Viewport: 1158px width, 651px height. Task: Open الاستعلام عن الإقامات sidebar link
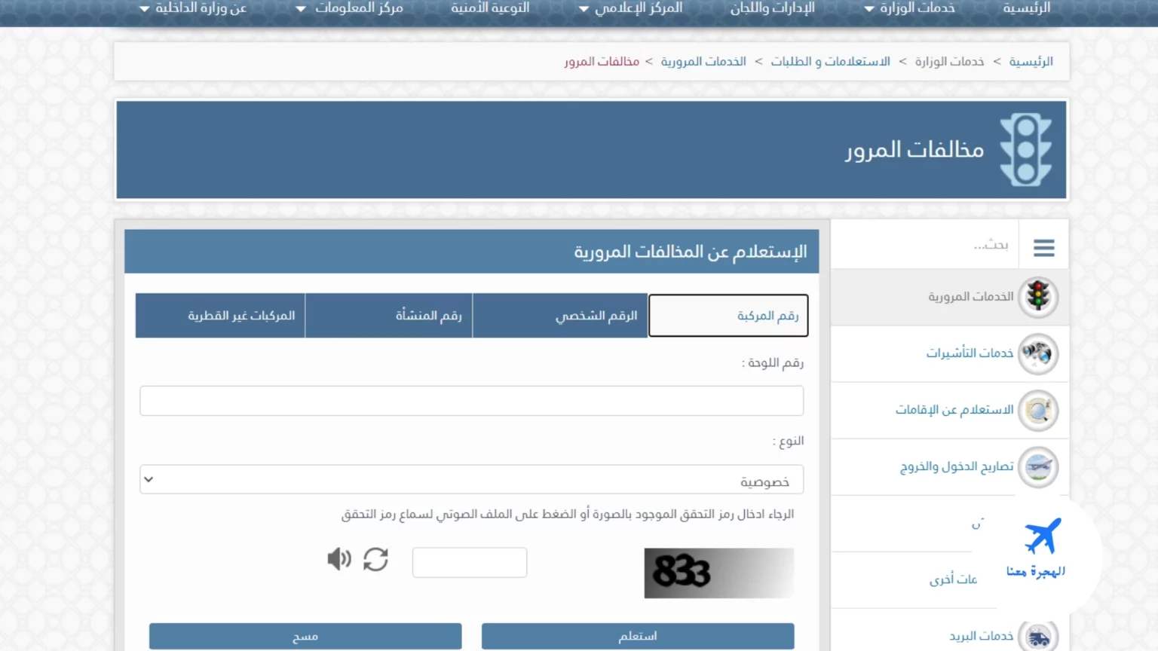pyautogui.click(x=954, y=410)
